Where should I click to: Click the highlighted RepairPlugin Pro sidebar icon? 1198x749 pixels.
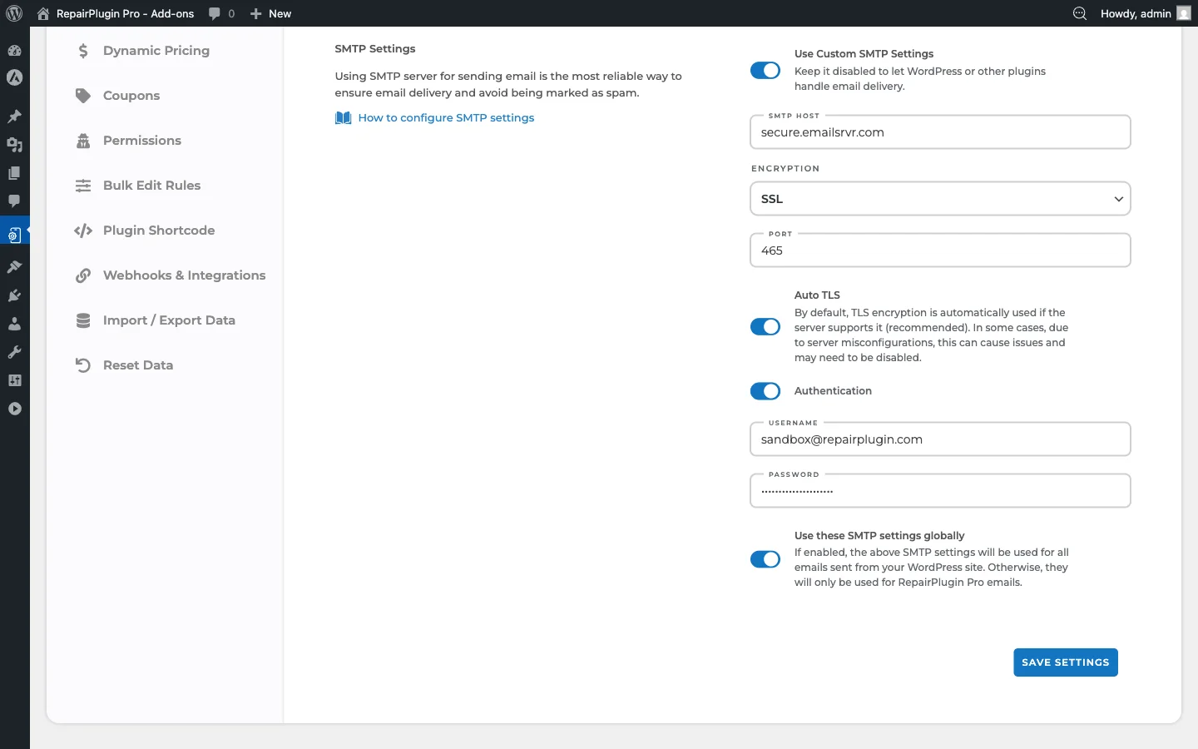point(14,235)
